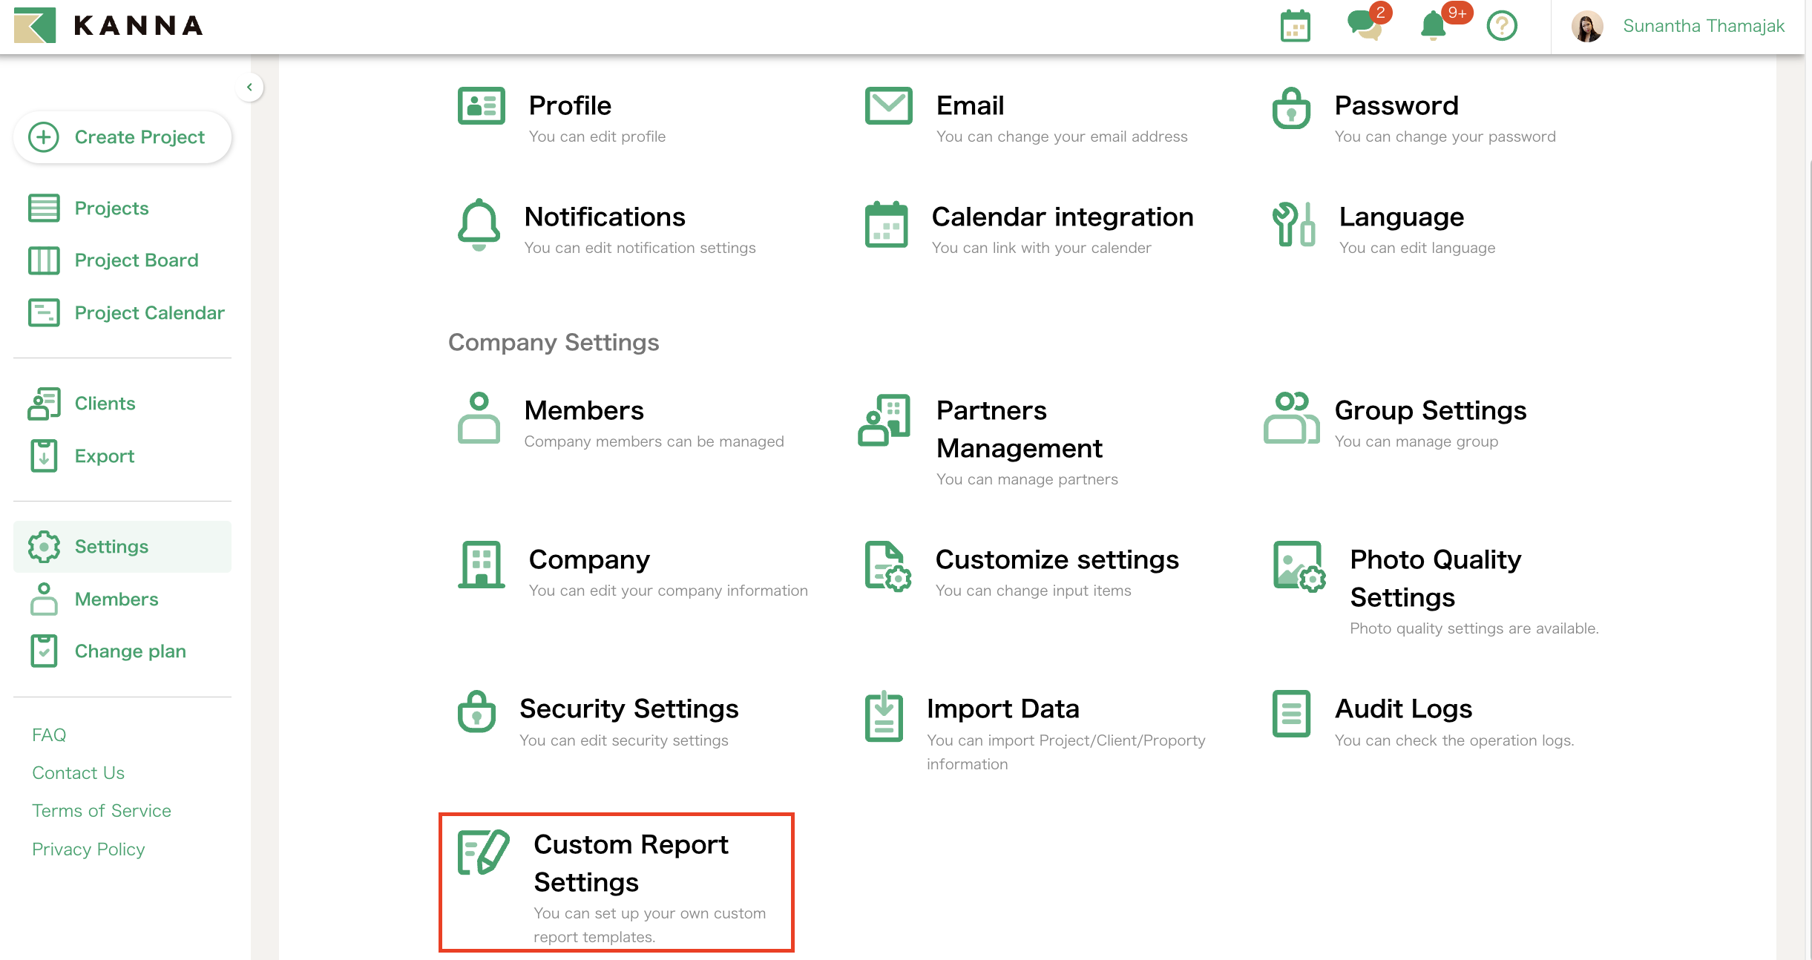Open the Terms of Service link

pos(102,811)
